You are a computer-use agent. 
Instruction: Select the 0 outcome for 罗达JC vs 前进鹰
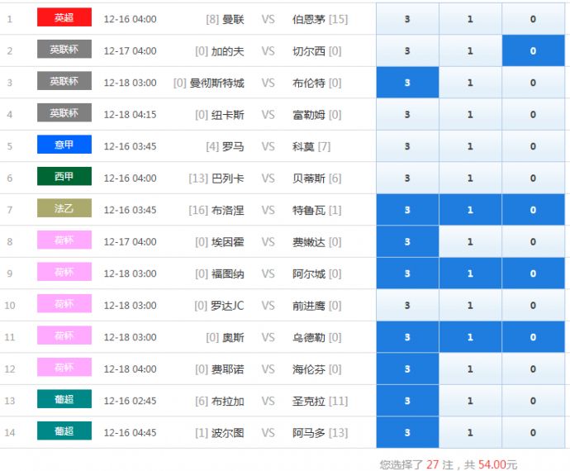533,306
